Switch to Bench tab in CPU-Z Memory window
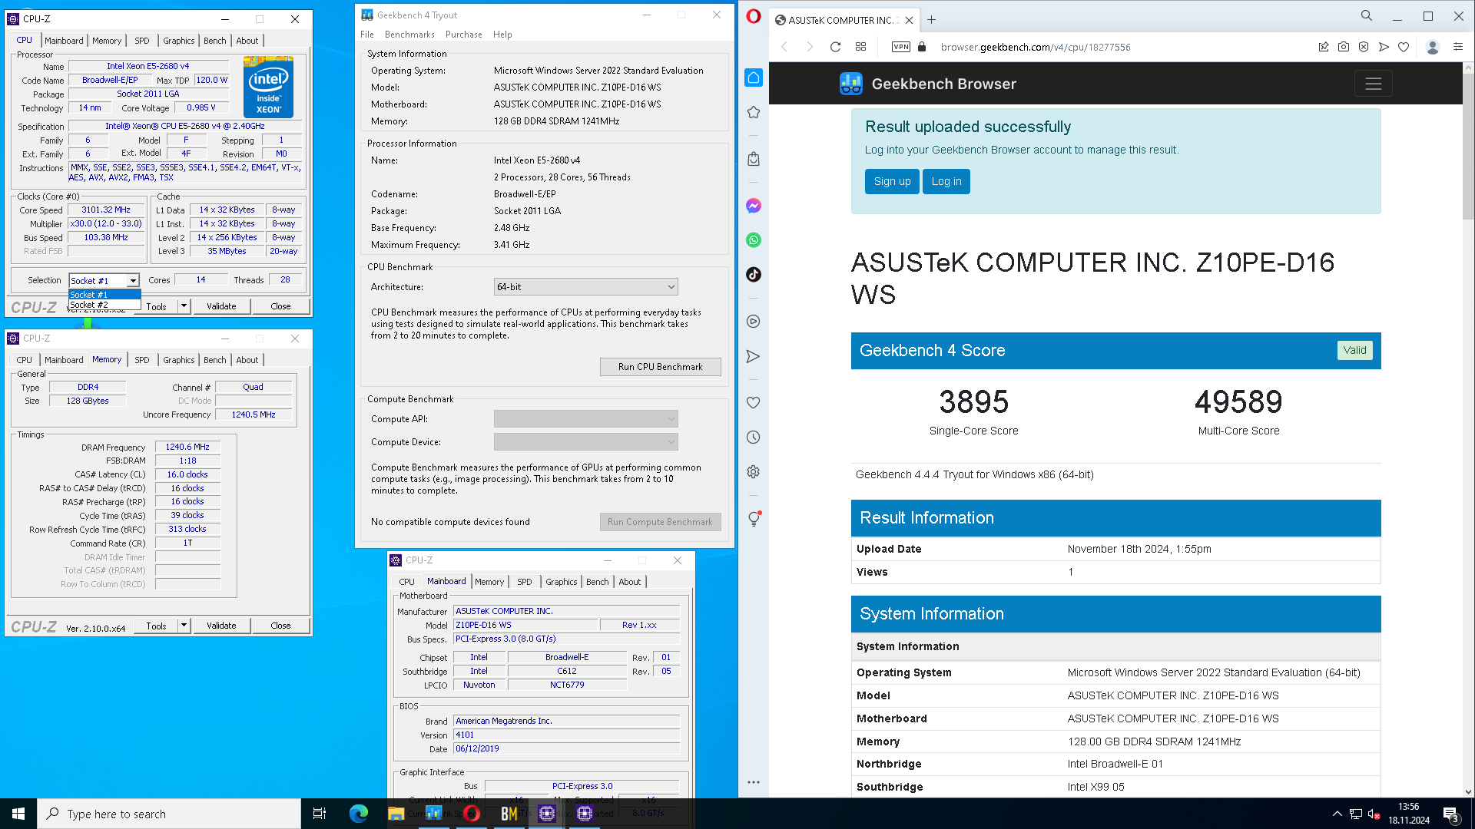The width and height of the screenshot is (1475, 829). click(x=215, y=360)
